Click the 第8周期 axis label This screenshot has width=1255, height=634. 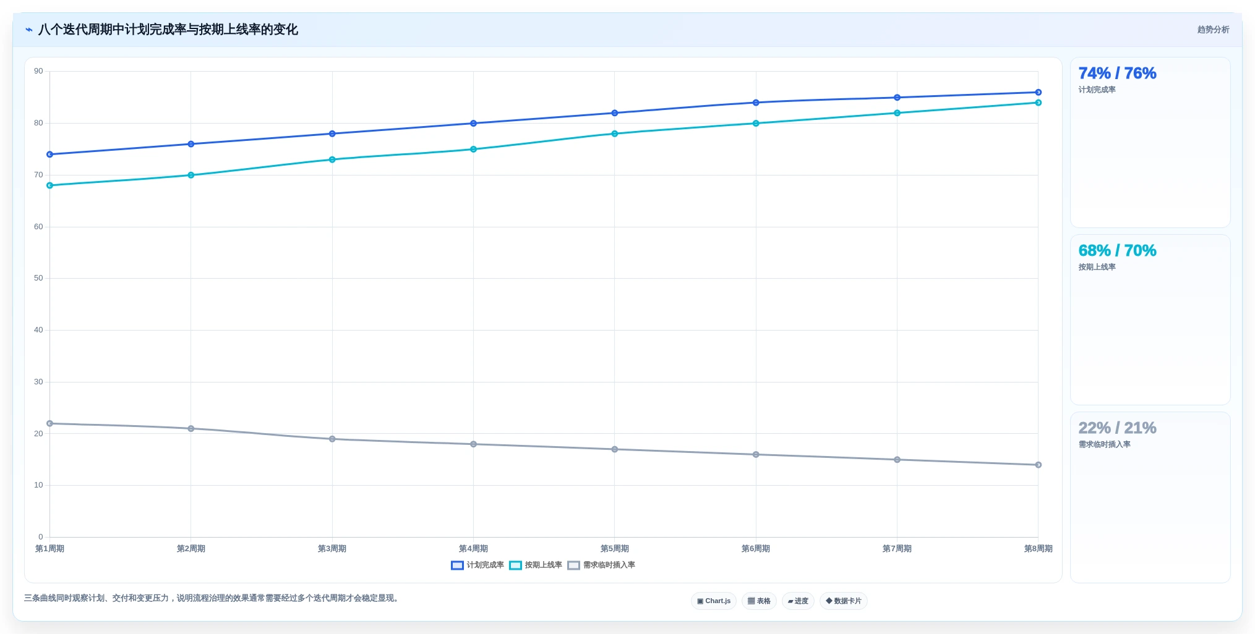pyautogui.click(x=1038, y=549)
